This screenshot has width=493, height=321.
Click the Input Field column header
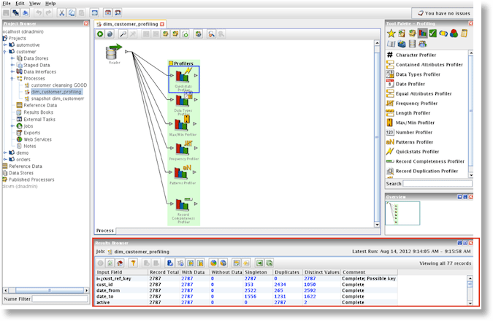point(122,272)
